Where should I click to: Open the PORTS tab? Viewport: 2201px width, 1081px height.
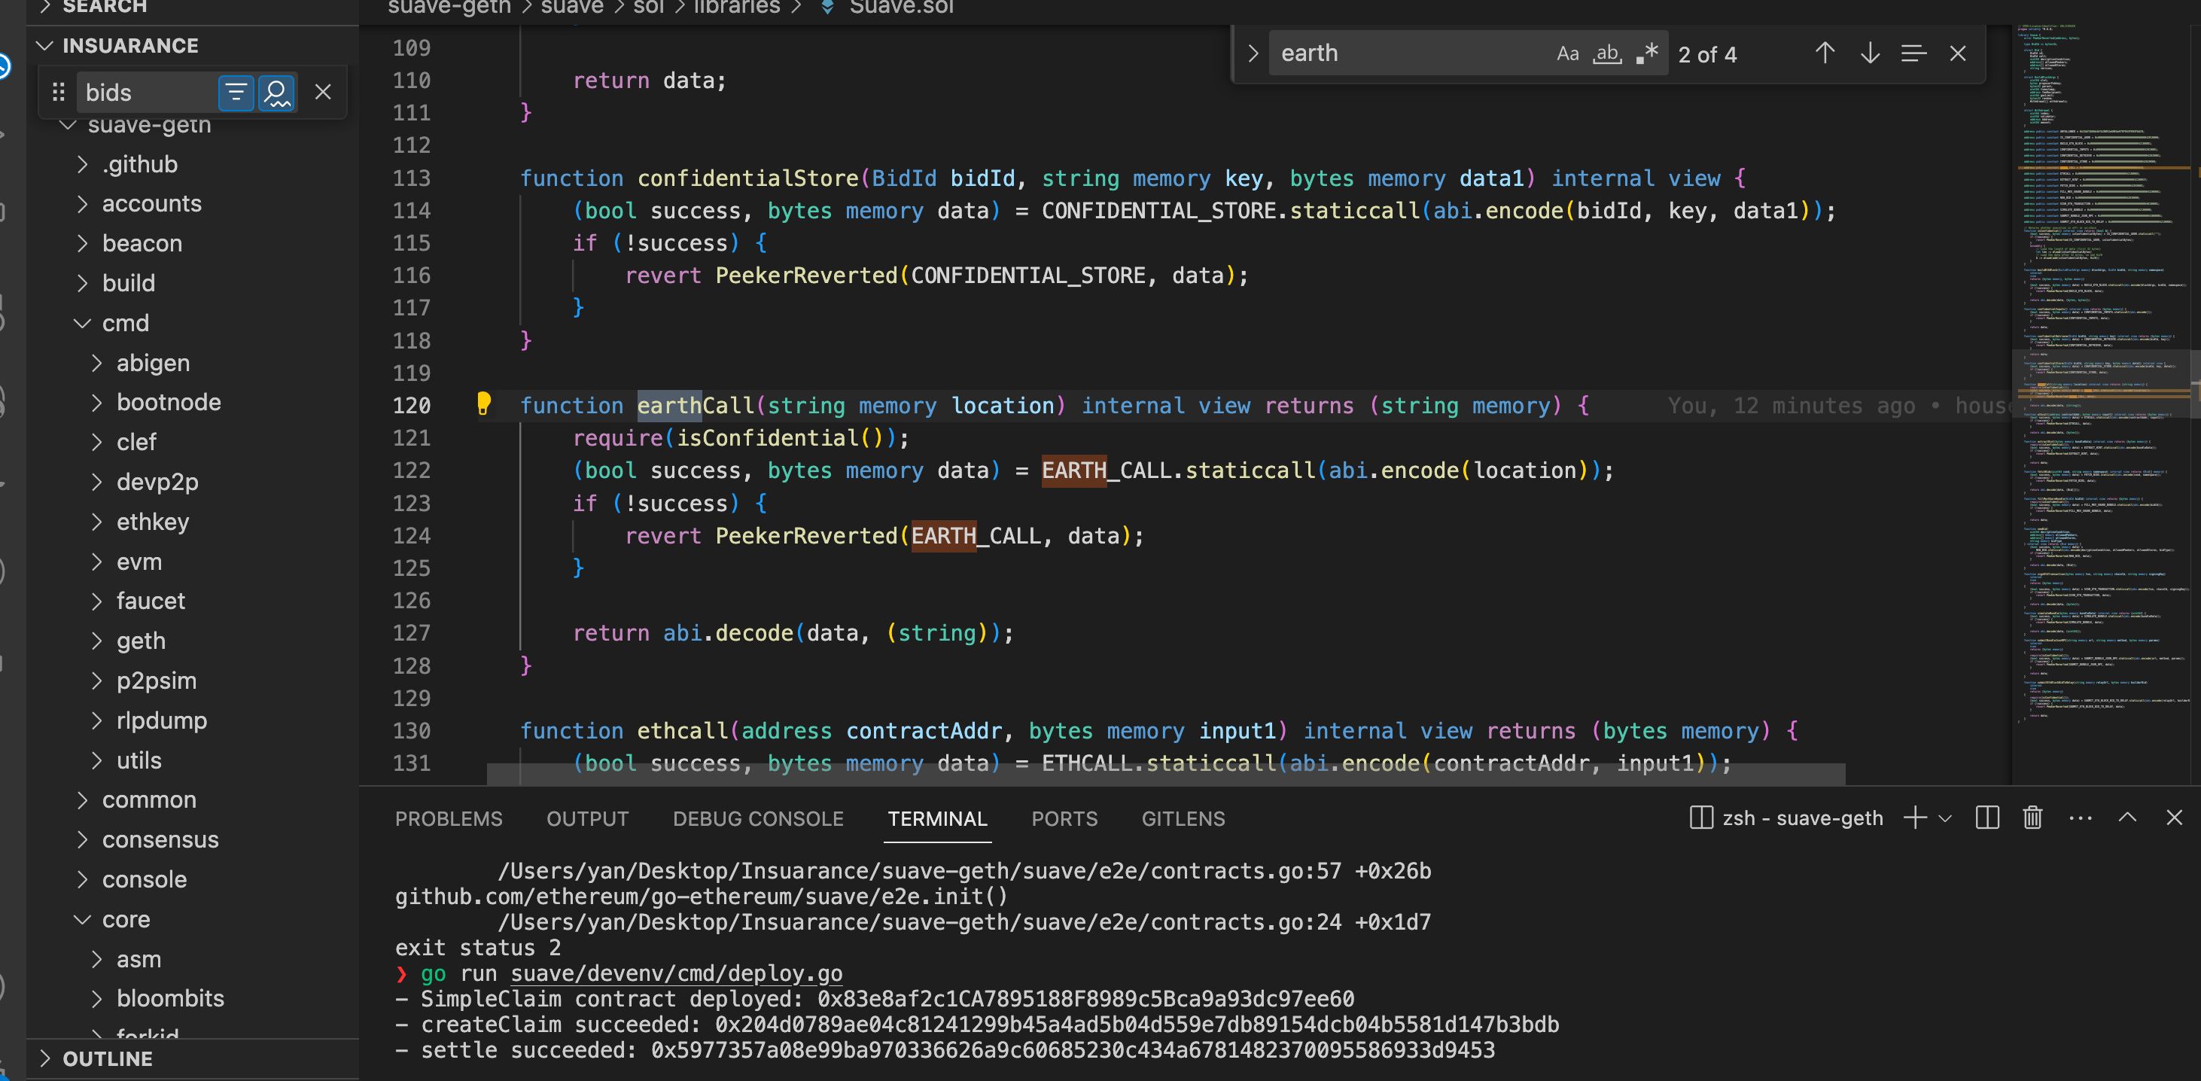[x=1064, y=819]
